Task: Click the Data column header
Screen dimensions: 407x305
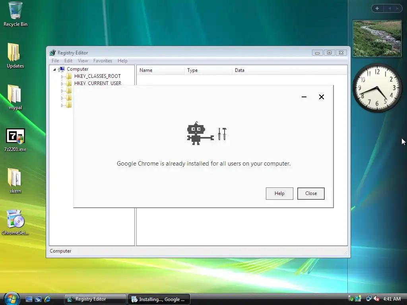Action: tap(290, 70)
